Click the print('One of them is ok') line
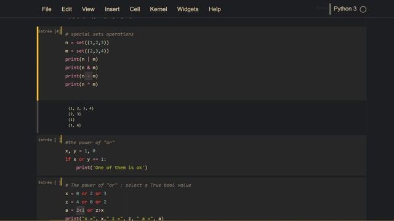The height and width of the screenshot is (221, 394). (111, 168)
